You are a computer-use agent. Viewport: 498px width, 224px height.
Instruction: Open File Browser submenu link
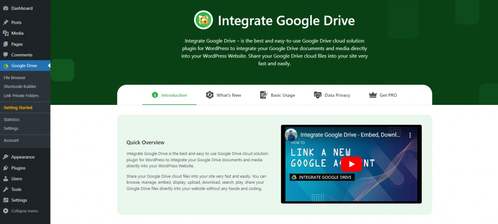click(x=15, y=78)
